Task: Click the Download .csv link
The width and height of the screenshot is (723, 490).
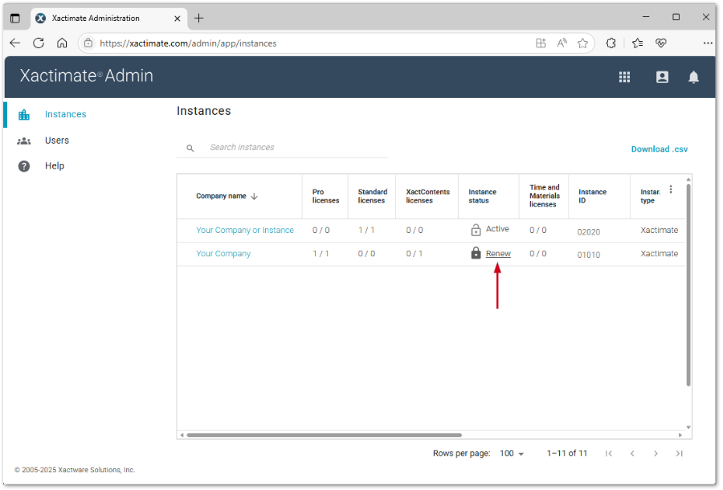Action: click(x=660, y=149)
